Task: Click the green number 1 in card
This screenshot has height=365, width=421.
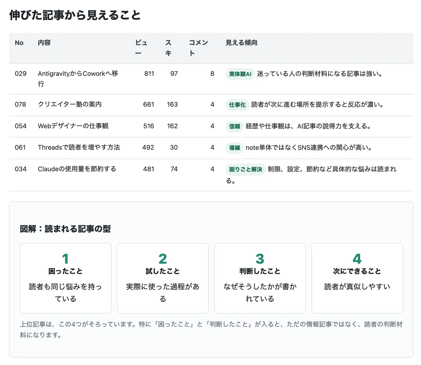Action: click(x=66, y=259)
